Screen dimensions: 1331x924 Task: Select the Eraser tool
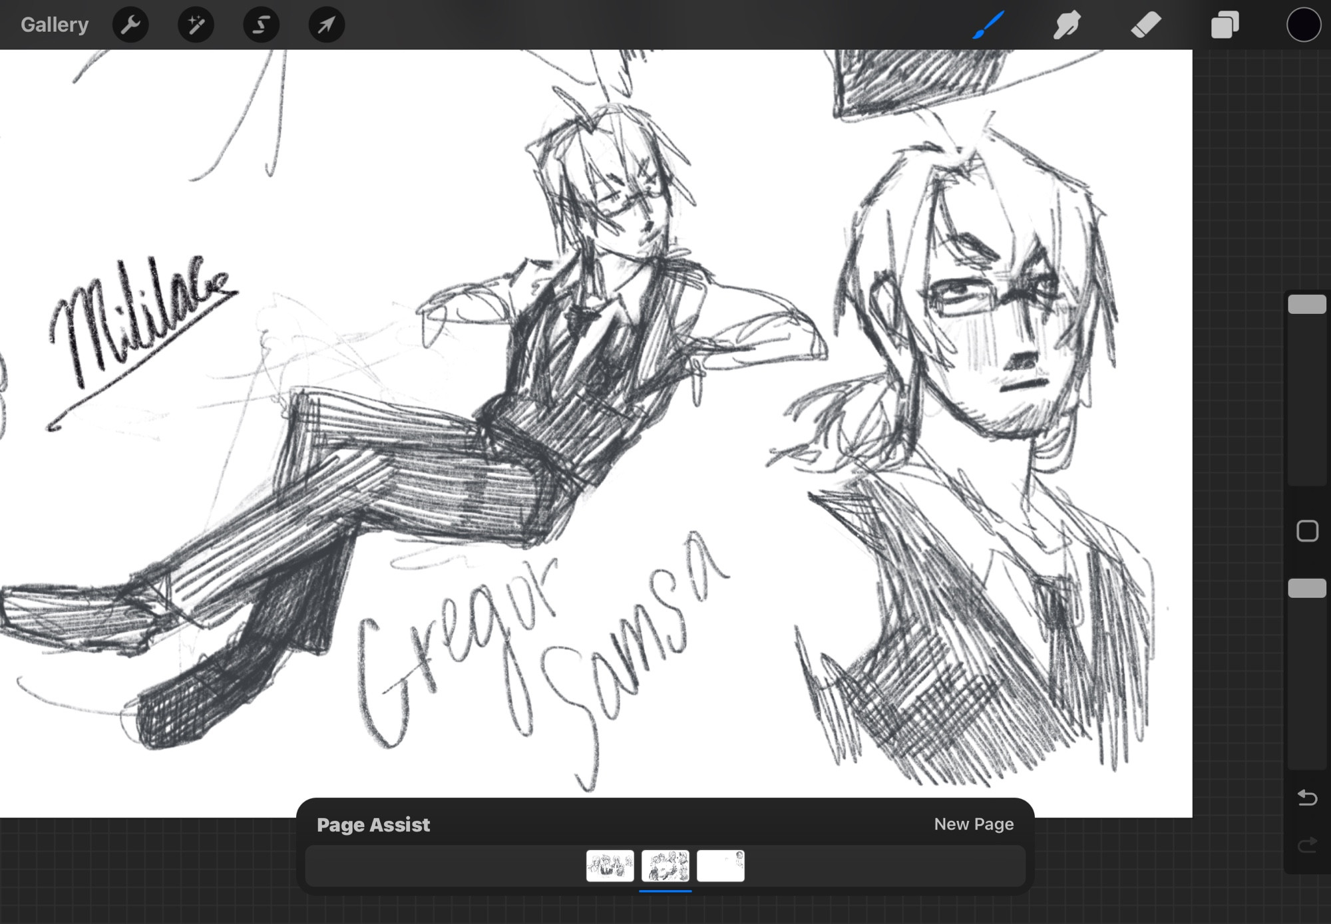[x=1145, y=25]
